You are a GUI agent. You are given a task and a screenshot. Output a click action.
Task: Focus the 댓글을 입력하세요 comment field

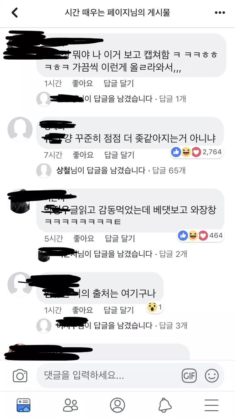tap(108, 376)
